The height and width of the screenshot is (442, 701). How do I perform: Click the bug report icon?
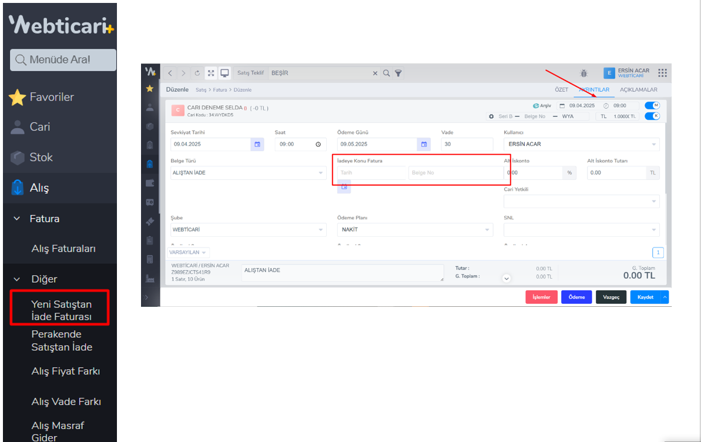tap(583, 73)
